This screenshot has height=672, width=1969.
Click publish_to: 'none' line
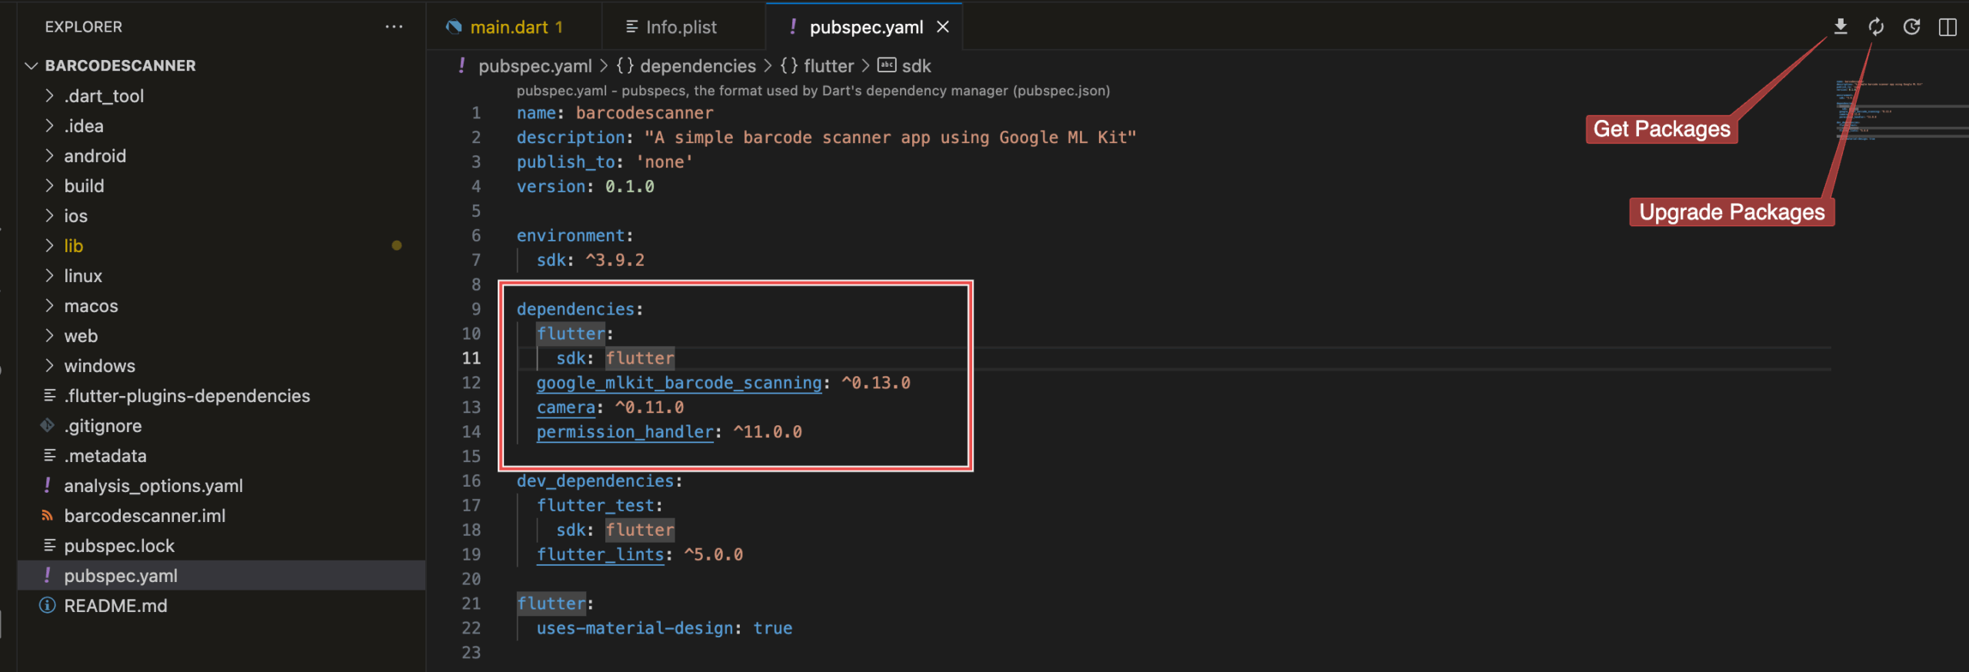pos(605,161)
